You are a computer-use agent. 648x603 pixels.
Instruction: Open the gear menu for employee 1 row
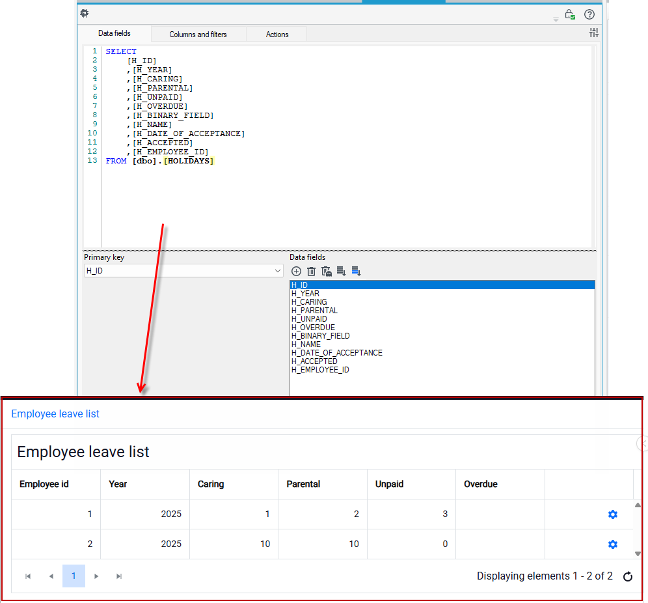[612, 514]
